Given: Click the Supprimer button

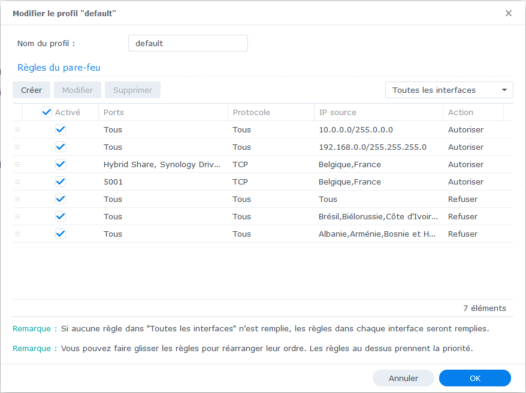Looking at the screenshot, I should (132, 90).
